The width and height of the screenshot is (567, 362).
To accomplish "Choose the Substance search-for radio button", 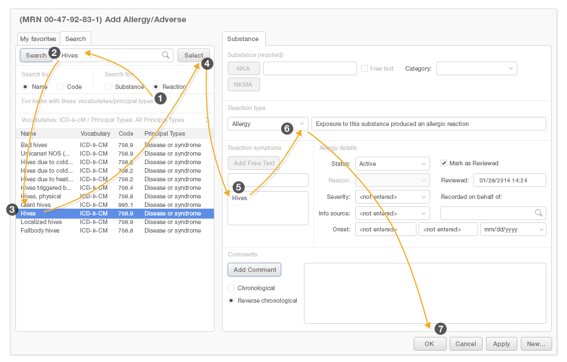I will pos(108,87).
